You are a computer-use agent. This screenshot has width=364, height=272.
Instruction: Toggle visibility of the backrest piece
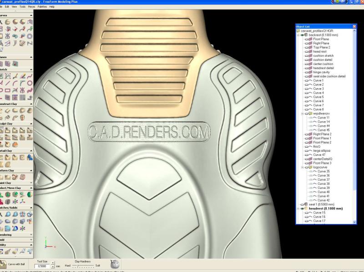coord(302,35)
